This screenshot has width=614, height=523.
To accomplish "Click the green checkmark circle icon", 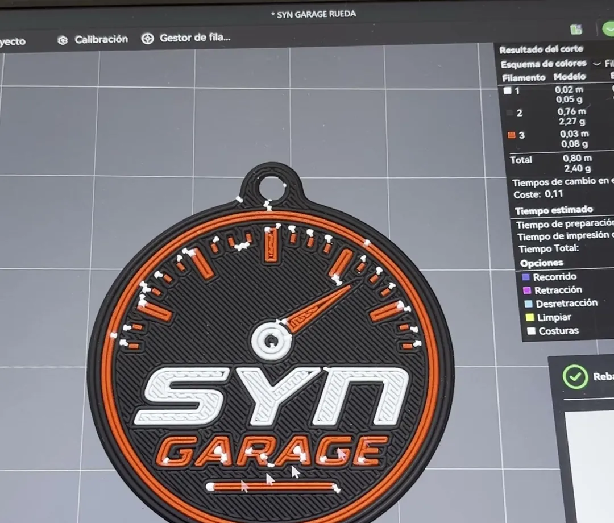I will [x=575, y=376].
